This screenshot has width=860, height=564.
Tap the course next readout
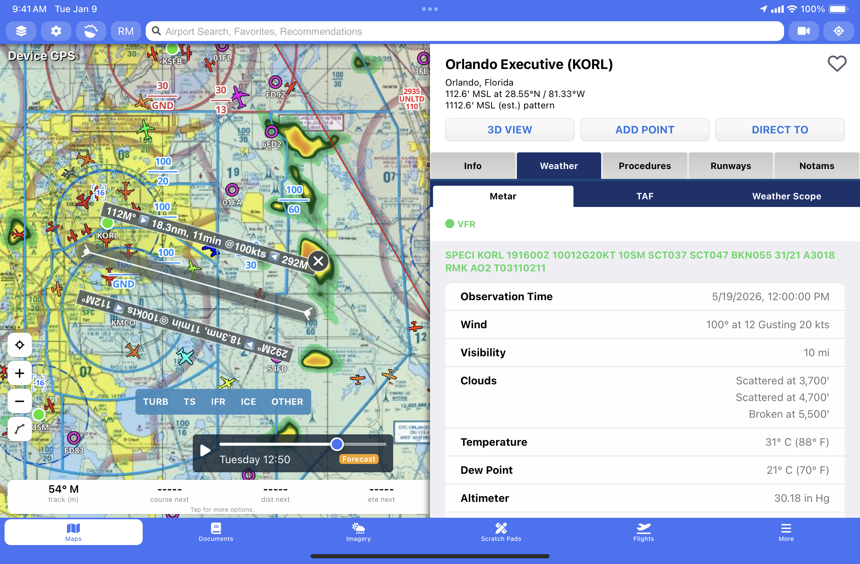(x=169, y=494)
